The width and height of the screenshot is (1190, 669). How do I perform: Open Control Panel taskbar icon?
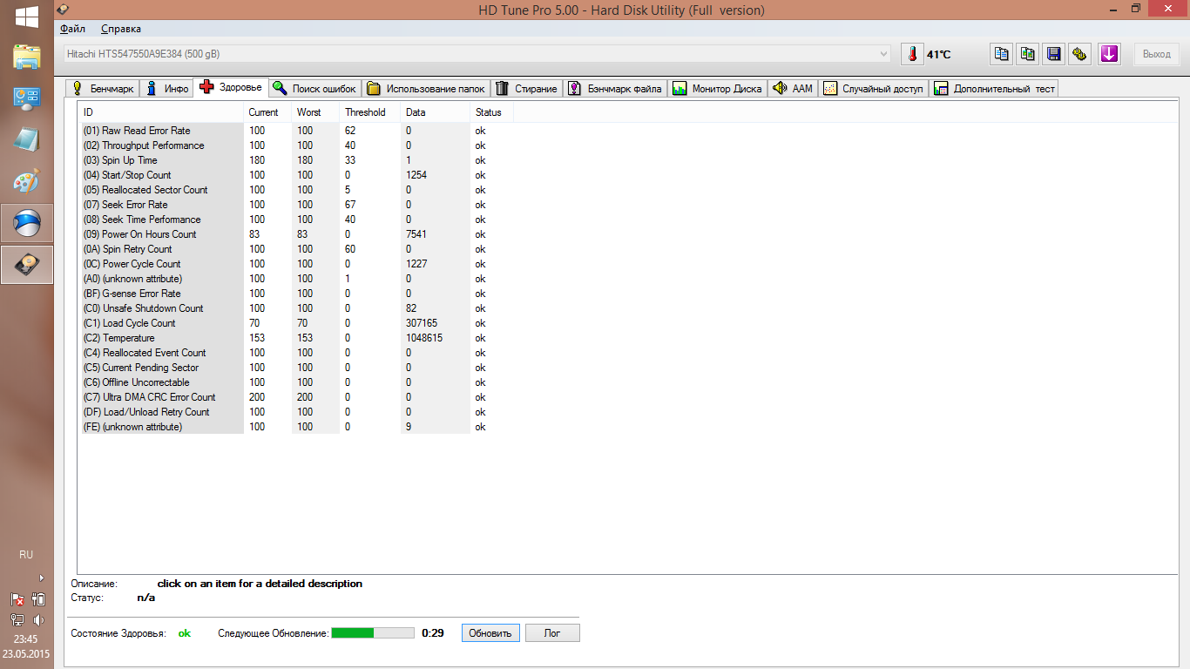tap(26, 98)
